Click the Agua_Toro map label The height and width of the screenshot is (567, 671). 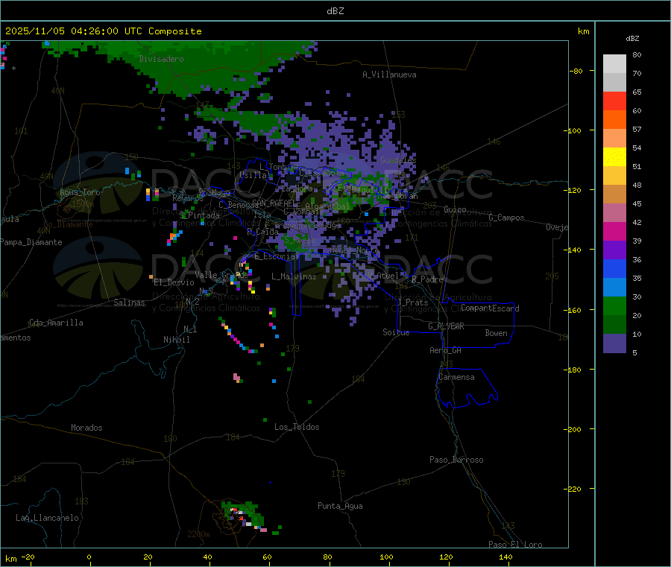click(x=80, y=192)
